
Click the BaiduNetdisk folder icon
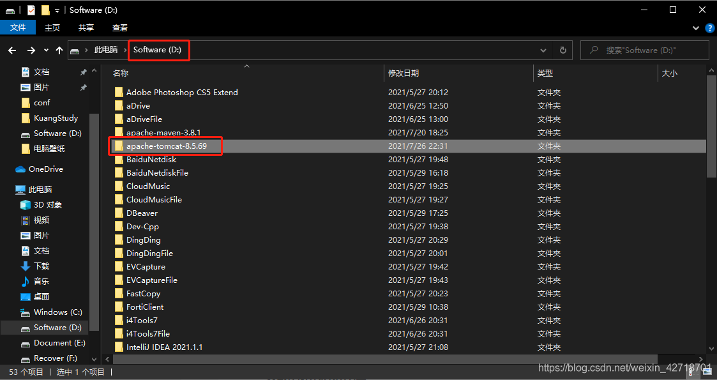point(119,160)
